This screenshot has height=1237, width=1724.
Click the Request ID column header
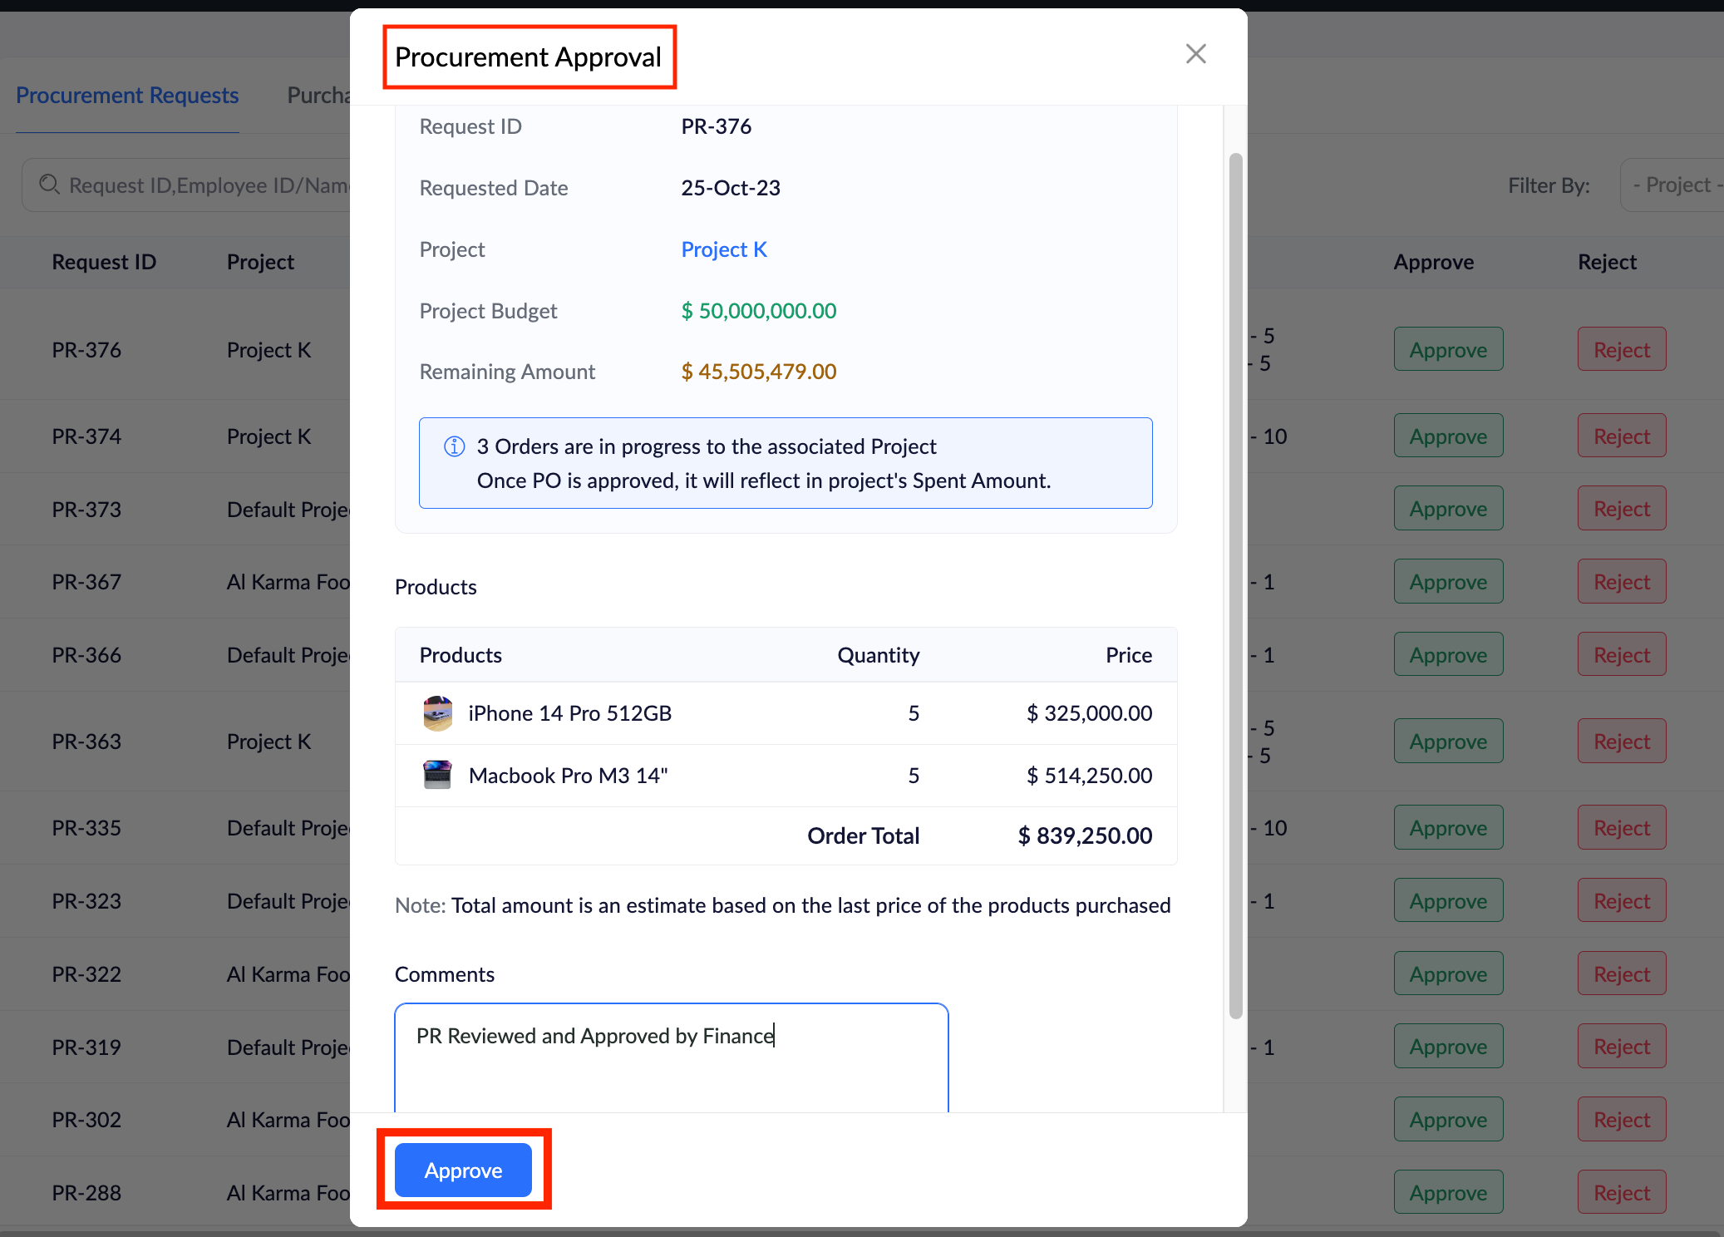click(104, 262)
